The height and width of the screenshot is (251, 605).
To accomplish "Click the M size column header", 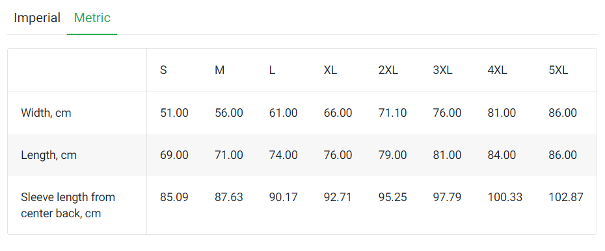I will coord(219,71).
